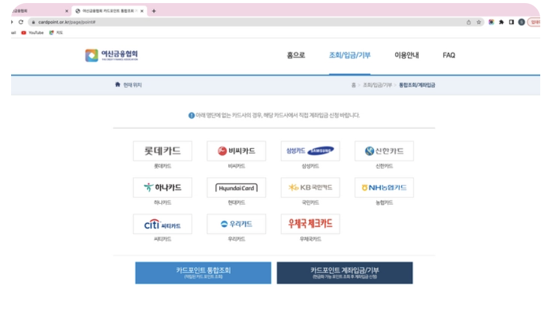Click the 비씨카드 caption text
The width and height of the screenshot is (547, 323).
pyautogui.click(x=236, y=166)
